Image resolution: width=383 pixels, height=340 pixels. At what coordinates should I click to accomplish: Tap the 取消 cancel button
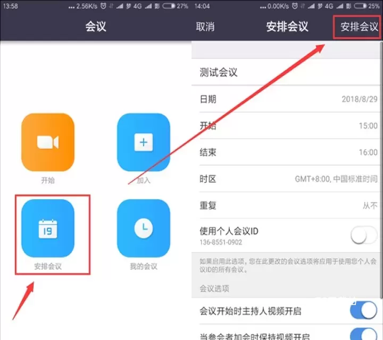pos(205,27)
